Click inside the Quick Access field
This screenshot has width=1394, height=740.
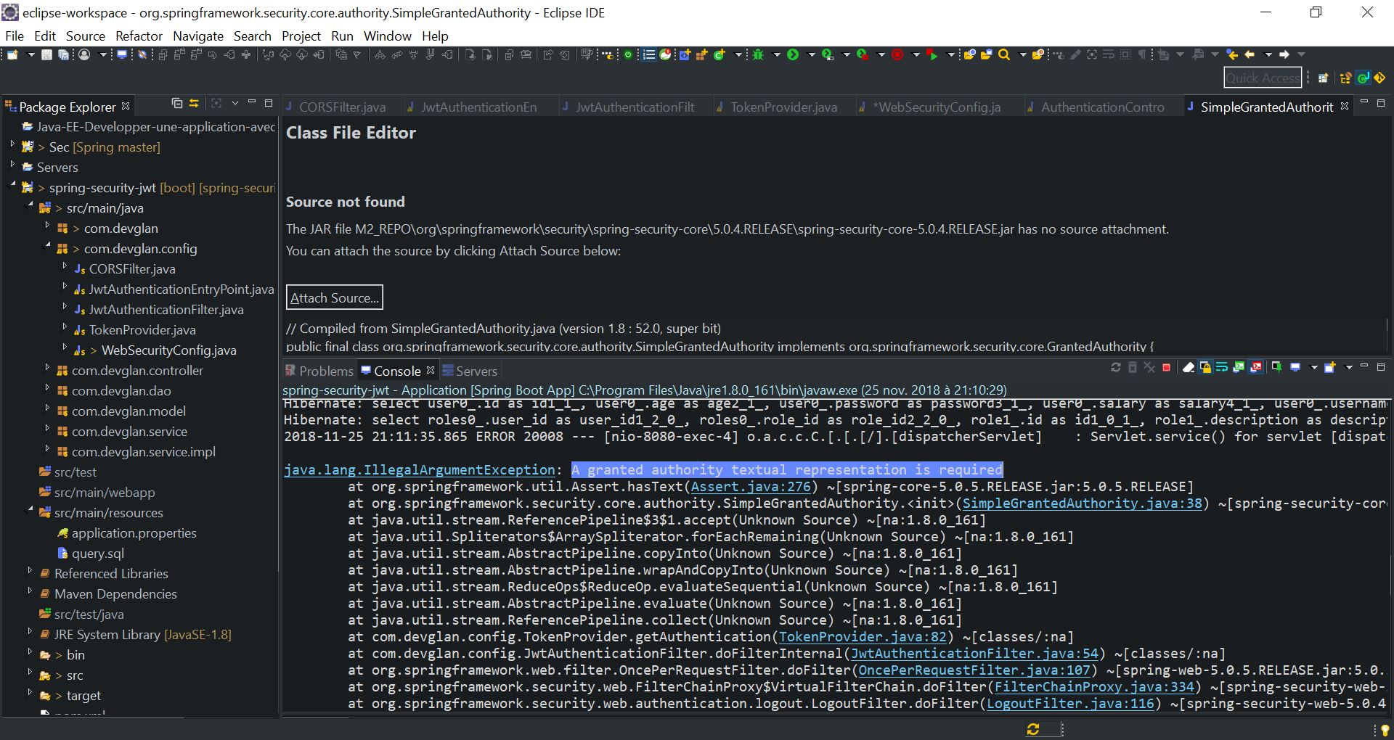(1263, 78)
